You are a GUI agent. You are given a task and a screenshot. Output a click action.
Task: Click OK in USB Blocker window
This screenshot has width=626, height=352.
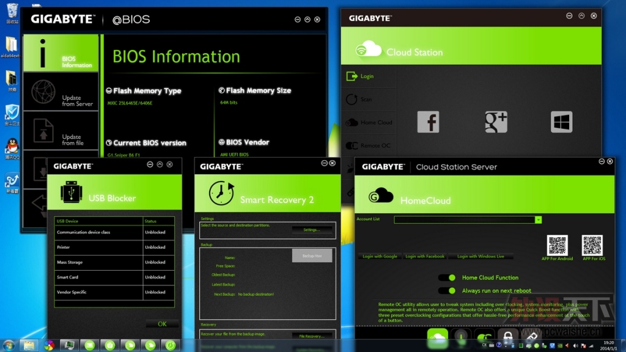click(161, 324)
